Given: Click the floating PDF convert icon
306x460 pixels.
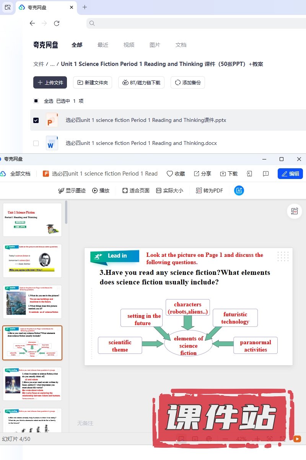Looking at the screenshot, I should [x=294, y=211].
